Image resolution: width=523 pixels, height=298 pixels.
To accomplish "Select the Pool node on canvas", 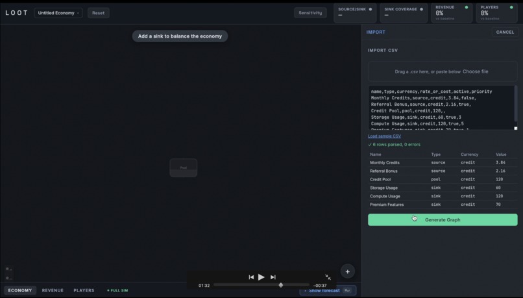I will coord(184,168).
